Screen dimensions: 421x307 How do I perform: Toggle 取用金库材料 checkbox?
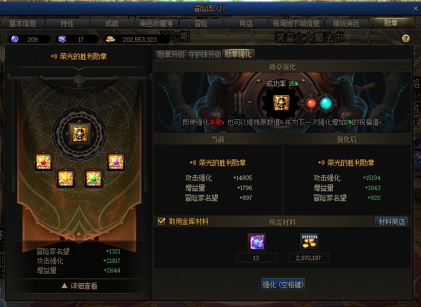point(161,221)
